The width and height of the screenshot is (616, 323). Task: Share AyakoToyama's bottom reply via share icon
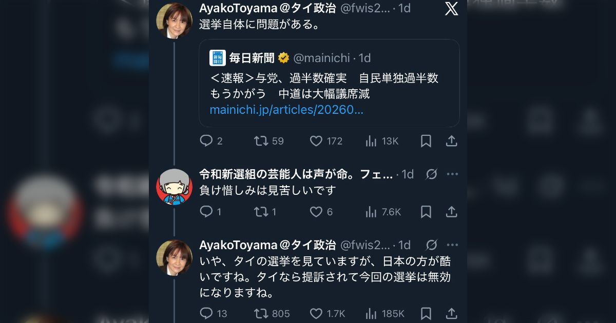pyautogui.click(x=451, y=313)
